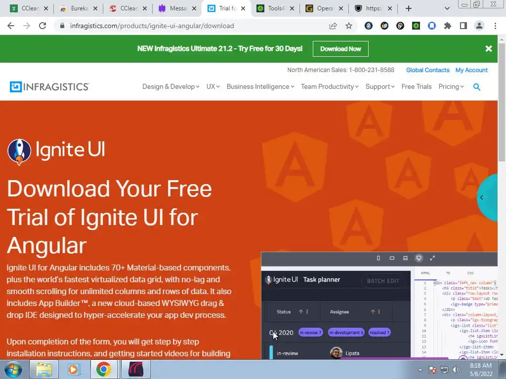Open File Explorer from the taskbar

tap(43, 369)
